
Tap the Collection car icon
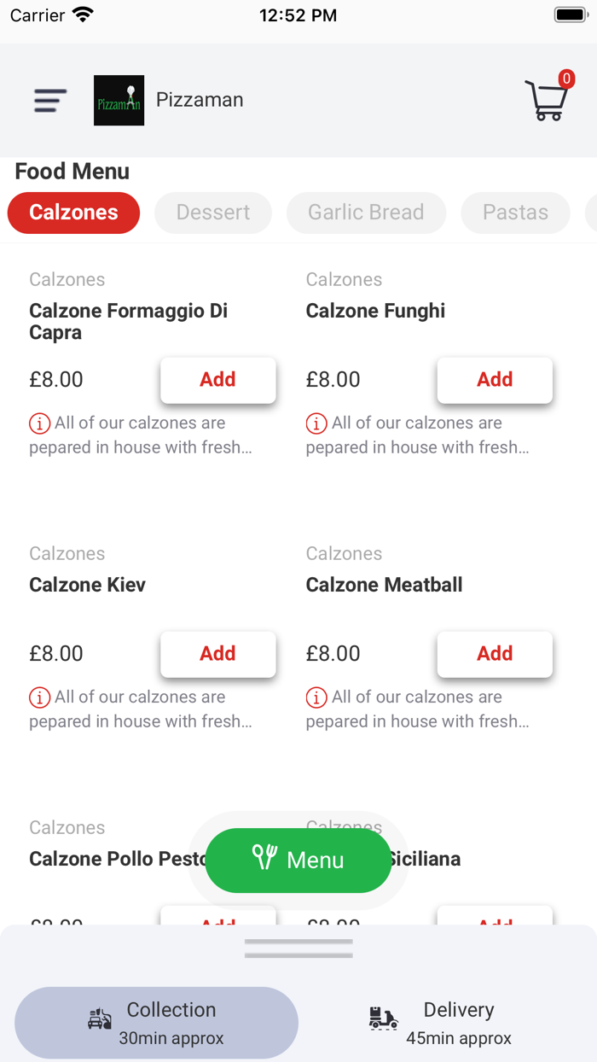click(100, 1019)
